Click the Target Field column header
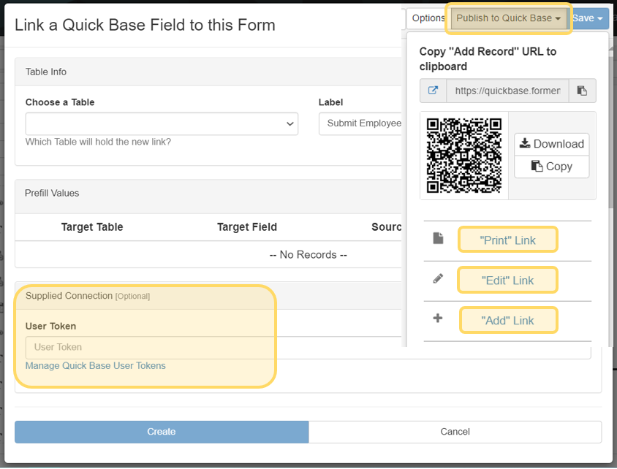 246,227
